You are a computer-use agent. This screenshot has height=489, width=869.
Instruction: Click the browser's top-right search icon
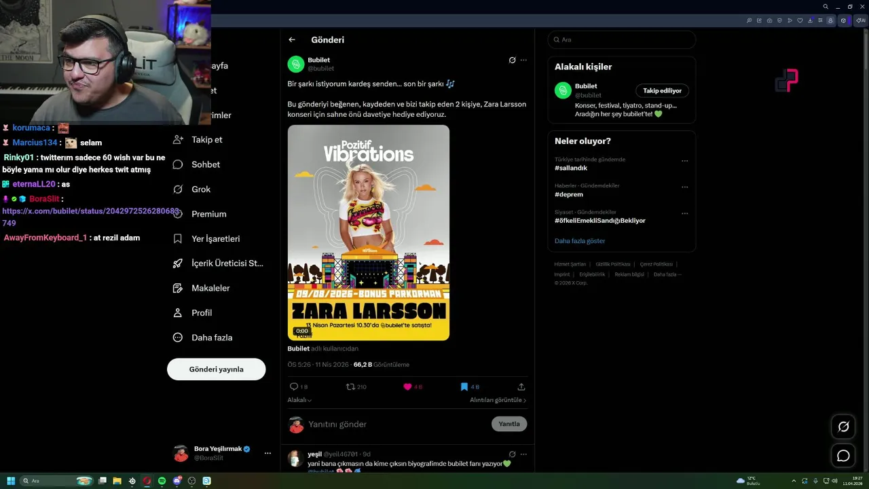tap(826, 6)
